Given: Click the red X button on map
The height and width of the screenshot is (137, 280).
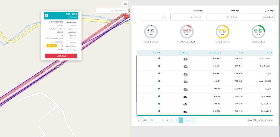Looking at the screenshot, I should (126, 16).
